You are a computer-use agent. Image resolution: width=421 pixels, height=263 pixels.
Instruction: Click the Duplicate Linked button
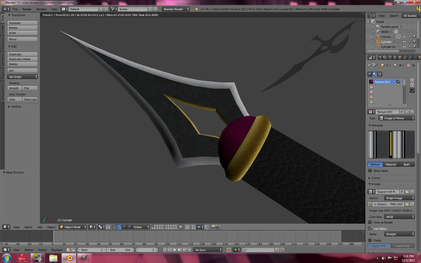[x=22, y=59]
